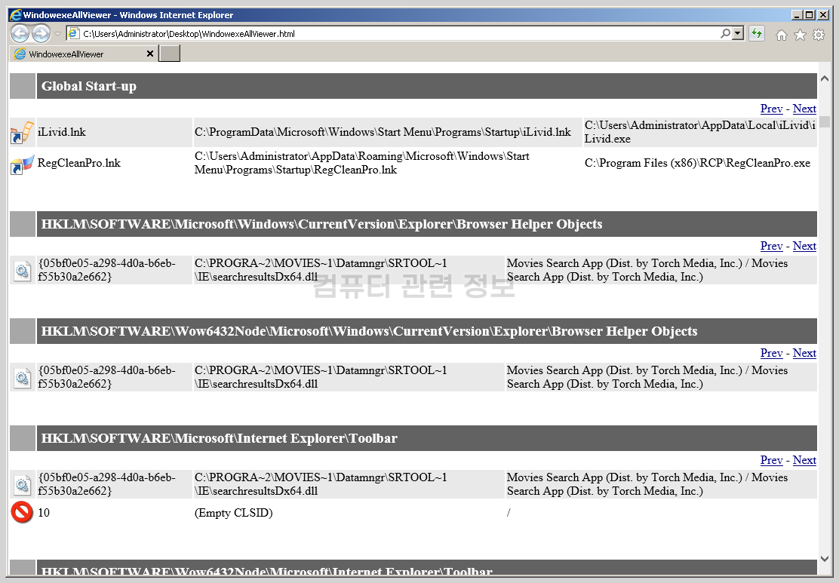Viewport: 839px width, 583px height.
Task: Open a new tab button
Action: (x=170, y=54)
